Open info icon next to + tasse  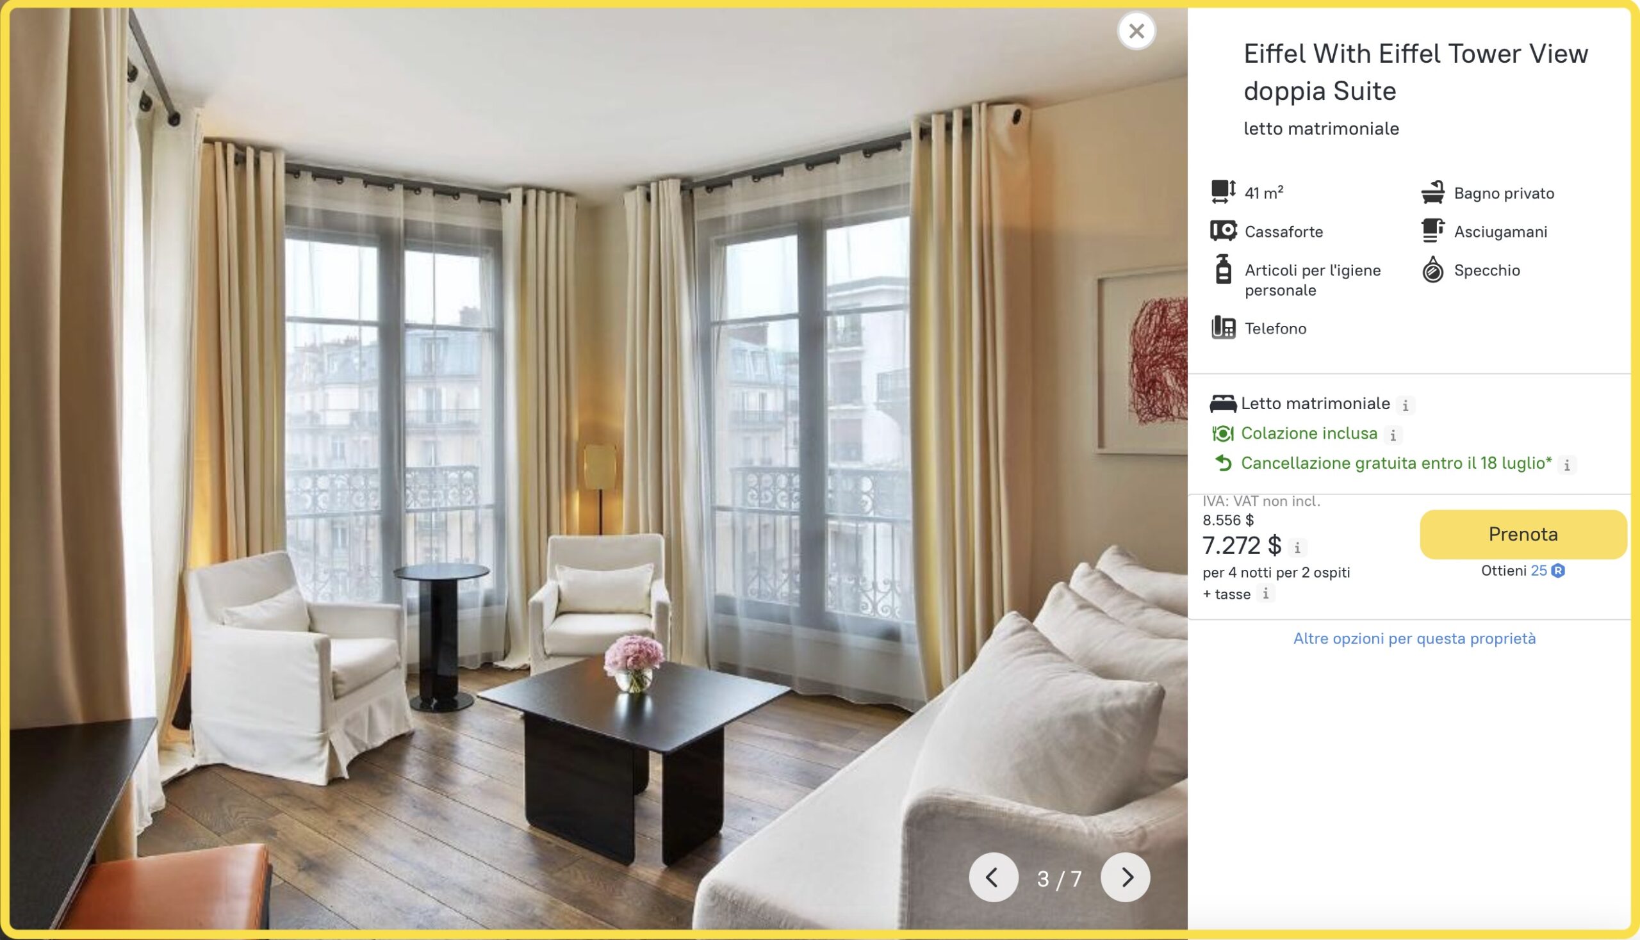1265,594
